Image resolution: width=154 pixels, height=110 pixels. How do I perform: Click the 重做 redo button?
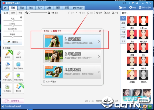coord(82,13)
